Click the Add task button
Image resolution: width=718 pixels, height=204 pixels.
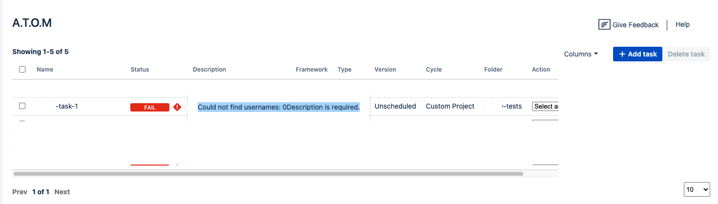[637, 54]
